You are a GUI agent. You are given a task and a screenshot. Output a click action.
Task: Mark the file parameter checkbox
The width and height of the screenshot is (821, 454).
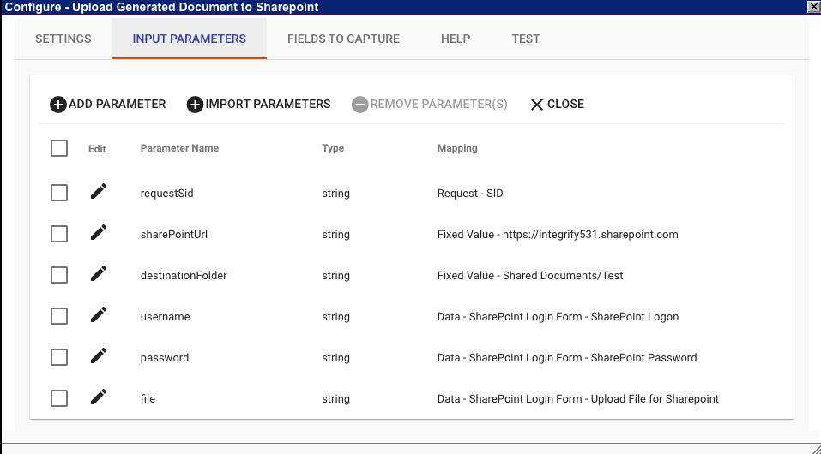tap(59, 398)
